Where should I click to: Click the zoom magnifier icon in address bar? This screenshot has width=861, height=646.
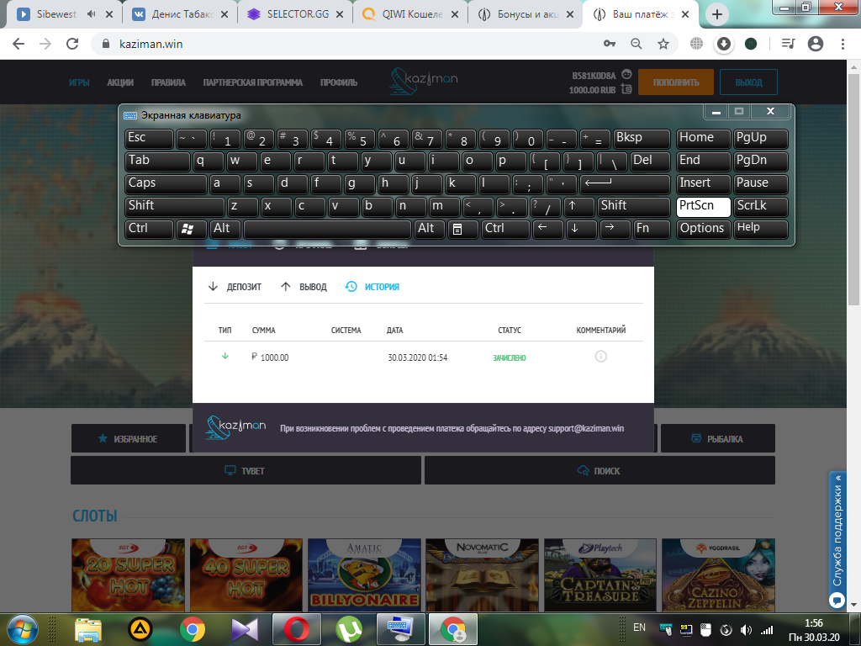pos(637,44)
